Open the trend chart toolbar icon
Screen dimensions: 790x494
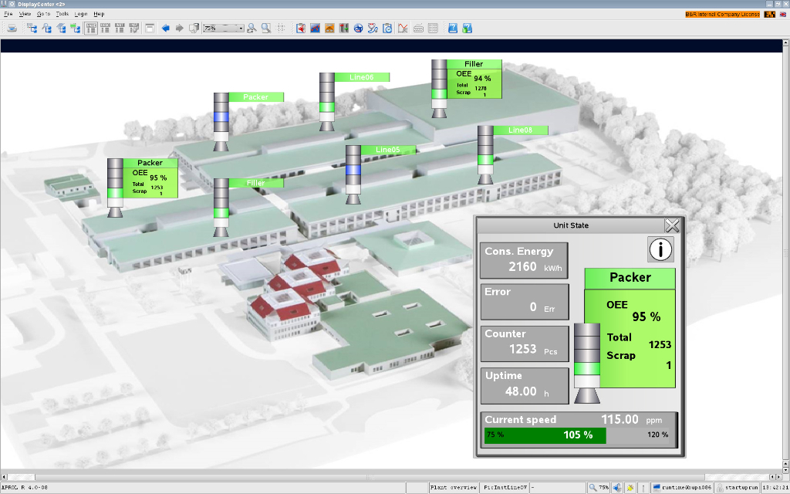pos(316,29)
